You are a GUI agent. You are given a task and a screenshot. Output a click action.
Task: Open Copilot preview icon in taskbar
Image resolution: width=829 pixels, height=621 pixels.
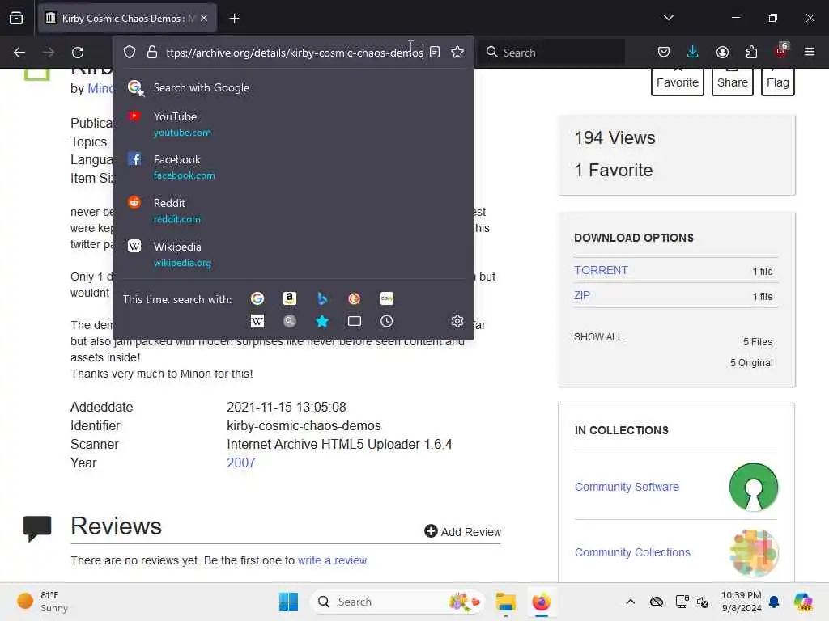pyautogui.click(x=803, y=602)
